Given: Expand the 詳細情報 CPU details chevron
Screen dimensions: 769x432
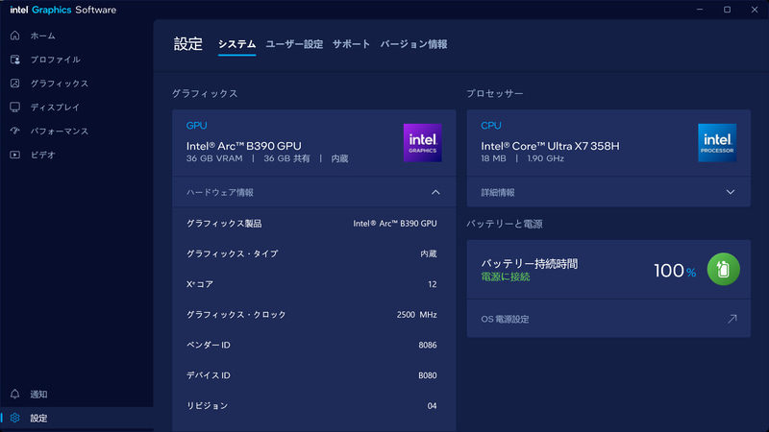Looking at the screenshot, I should click(x=731, y=193).
